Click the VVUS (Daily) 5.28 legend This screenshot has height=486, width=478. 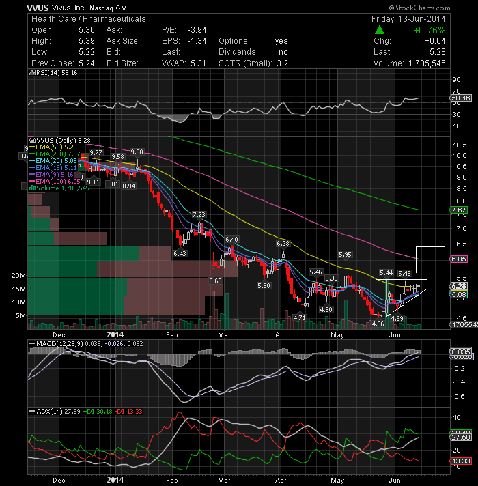point(60,141)
